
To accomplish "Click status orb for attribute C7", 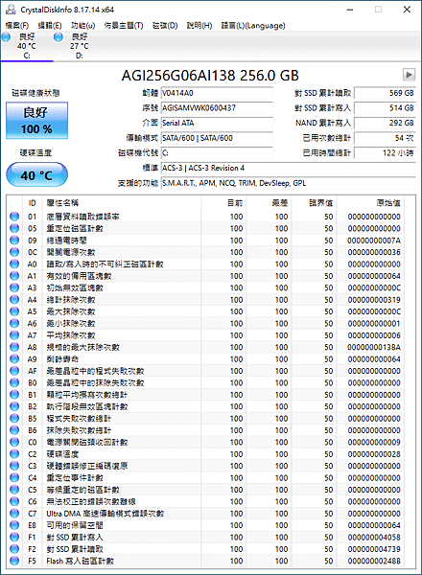I will point(14,514).
